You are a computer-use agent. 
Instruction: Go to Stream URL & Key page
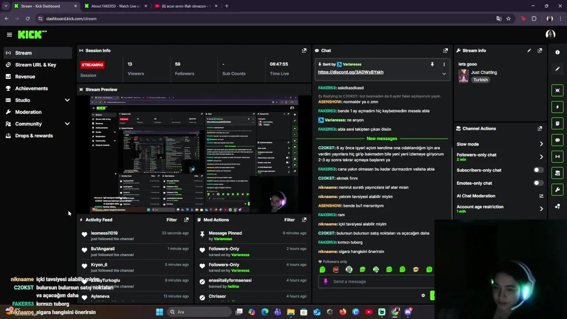pos(37,65)
